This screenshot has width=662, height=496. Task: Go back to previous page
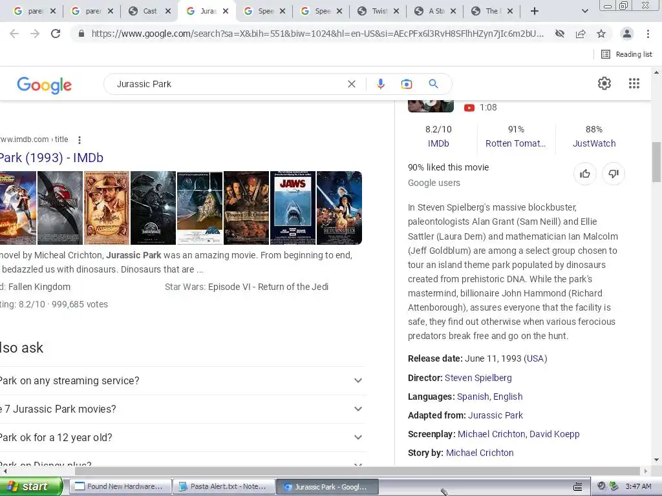click(x=14, y=34)
